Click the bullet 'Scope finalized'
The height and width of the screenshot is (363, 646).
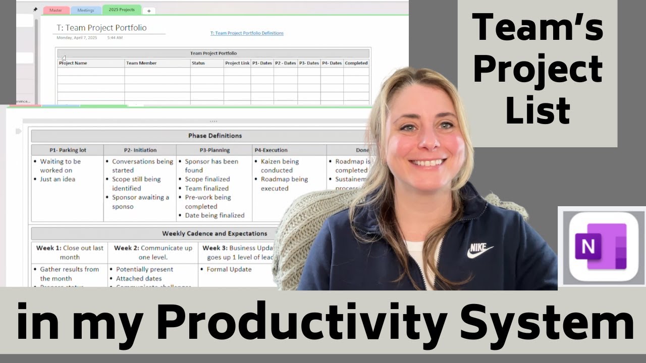207,179
